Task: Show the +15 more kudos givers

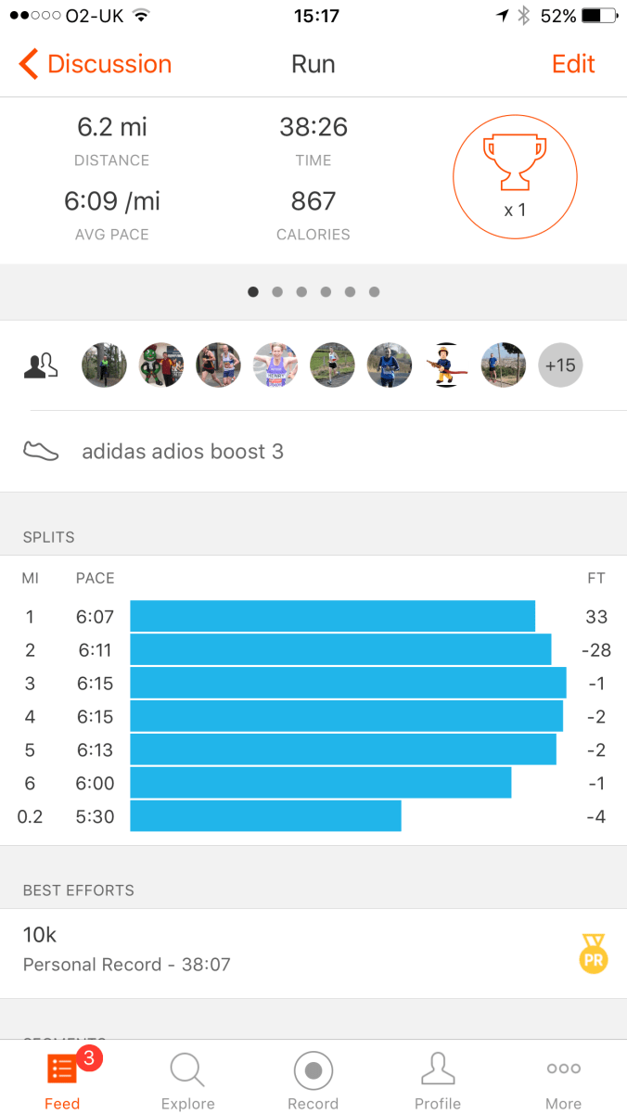Action: pyautogui.click(x=560, y=365)
